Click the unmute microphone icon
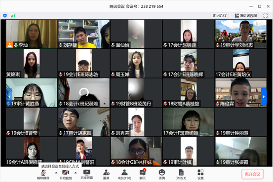Image resolution: width=273 pixels, height=182 pixels. pos(43,173)
